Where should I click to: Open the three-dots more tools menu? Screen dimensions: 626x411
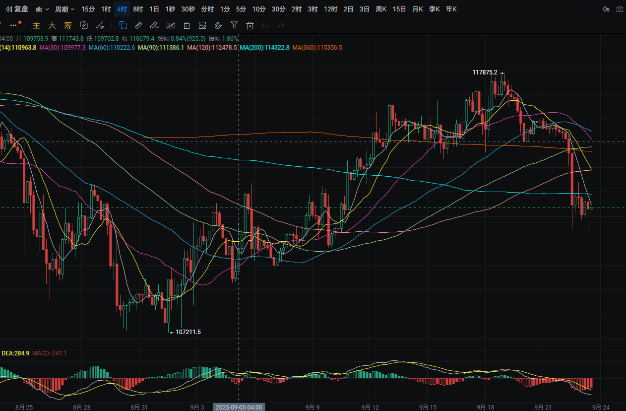[x=14, y=25]
